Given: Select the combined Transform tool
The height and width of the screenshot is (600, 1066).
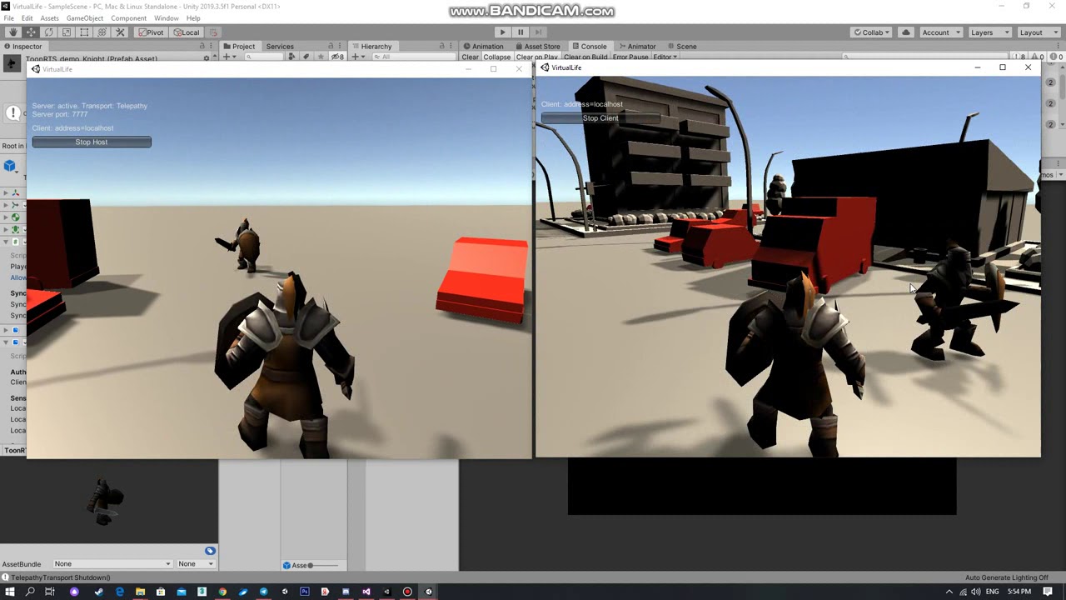Looking at the screenshot, I should (102, 32).
